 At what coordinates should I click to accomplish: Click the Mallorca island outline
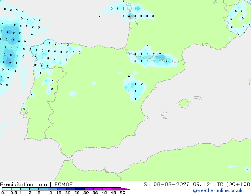pyautogui.click(x=183, y=103)
